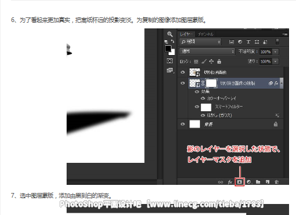
Task: Click fill 100% value field
Action: (266, 61)
